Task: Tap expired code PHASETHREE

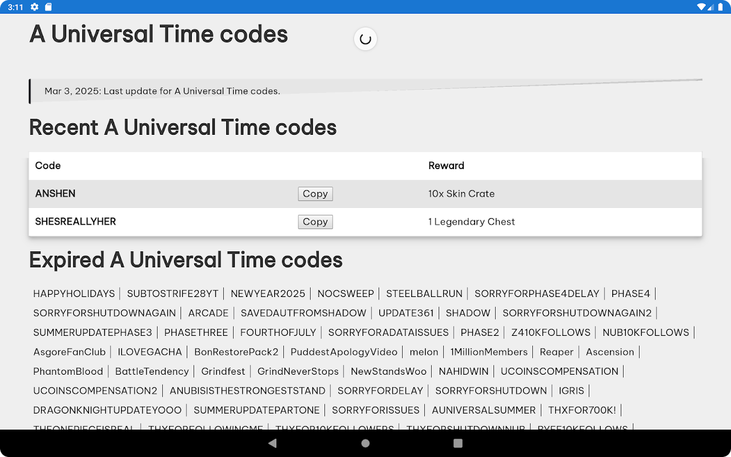Action: tap(196, 332)
